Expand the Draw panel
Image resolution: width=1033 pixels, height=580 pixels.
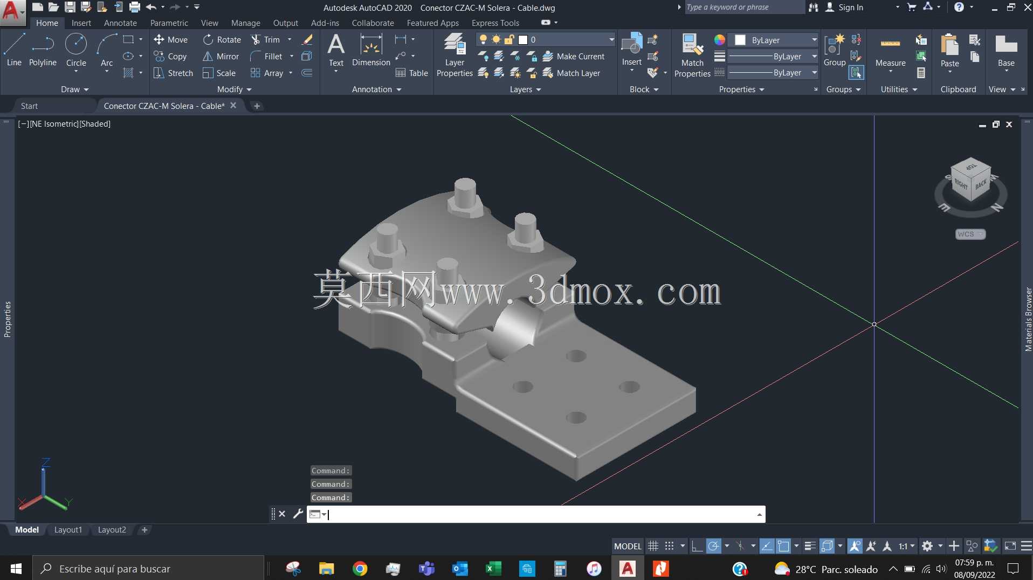74,89
